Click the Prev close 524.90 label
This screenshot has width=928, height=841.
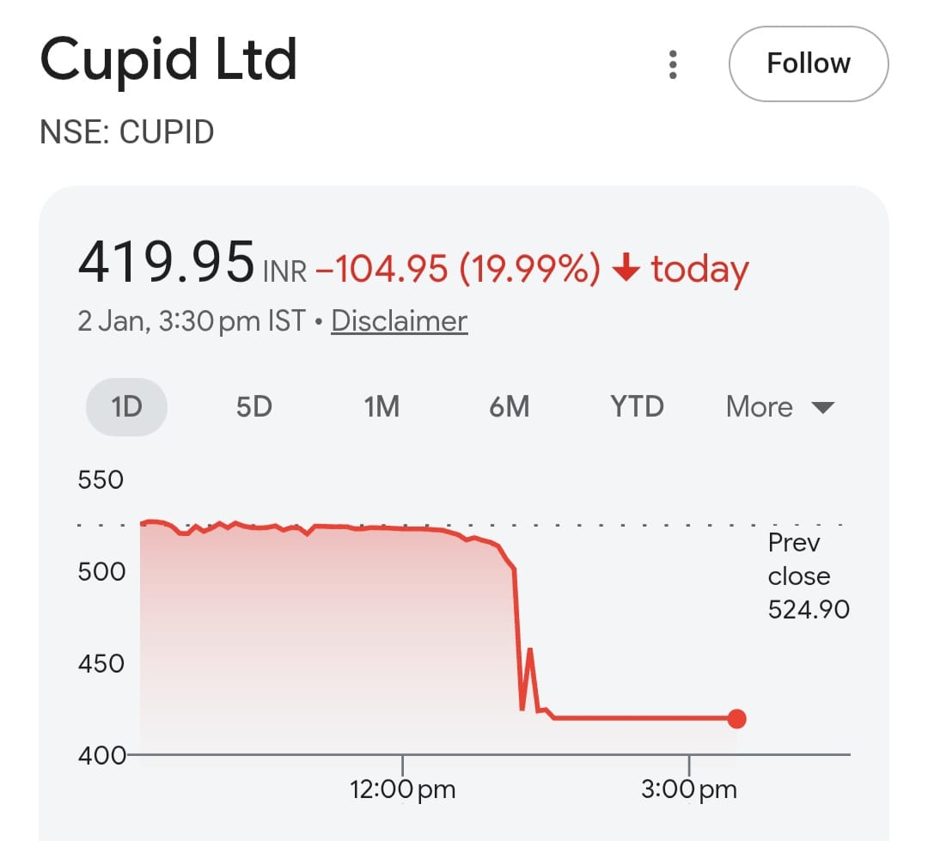point(808,576)
